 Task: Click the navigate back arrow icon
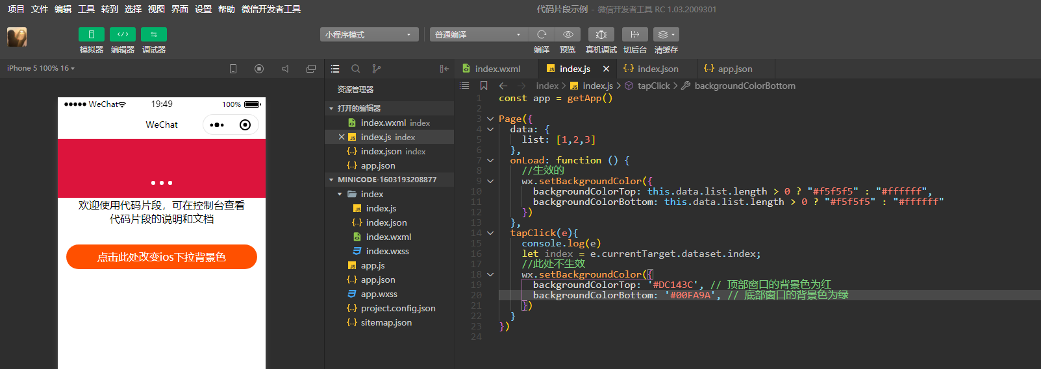(x=503, y=86)
